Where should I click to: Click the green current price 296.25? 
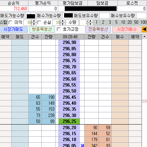click(x=69, y=122)
